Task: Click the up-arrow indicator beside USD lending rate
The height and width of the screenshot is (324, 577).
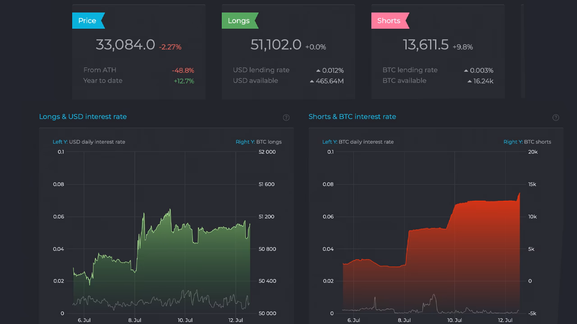Action: click(319, 70)
